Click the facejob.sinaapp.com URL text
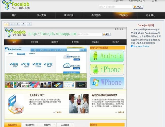The height and width of the screenshot is (127, 165). click(52, 34)
